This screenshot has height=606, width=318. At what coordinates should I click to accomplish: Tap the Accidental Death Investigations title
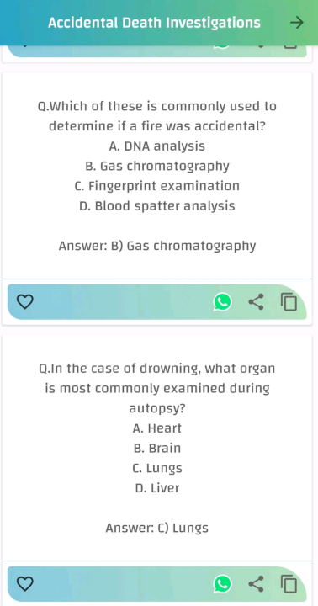pos(154,24)
